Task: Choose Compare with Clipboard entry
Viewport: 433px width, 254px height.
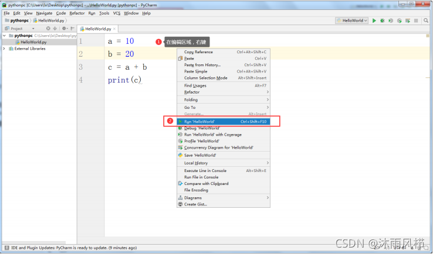Action: 224,184
